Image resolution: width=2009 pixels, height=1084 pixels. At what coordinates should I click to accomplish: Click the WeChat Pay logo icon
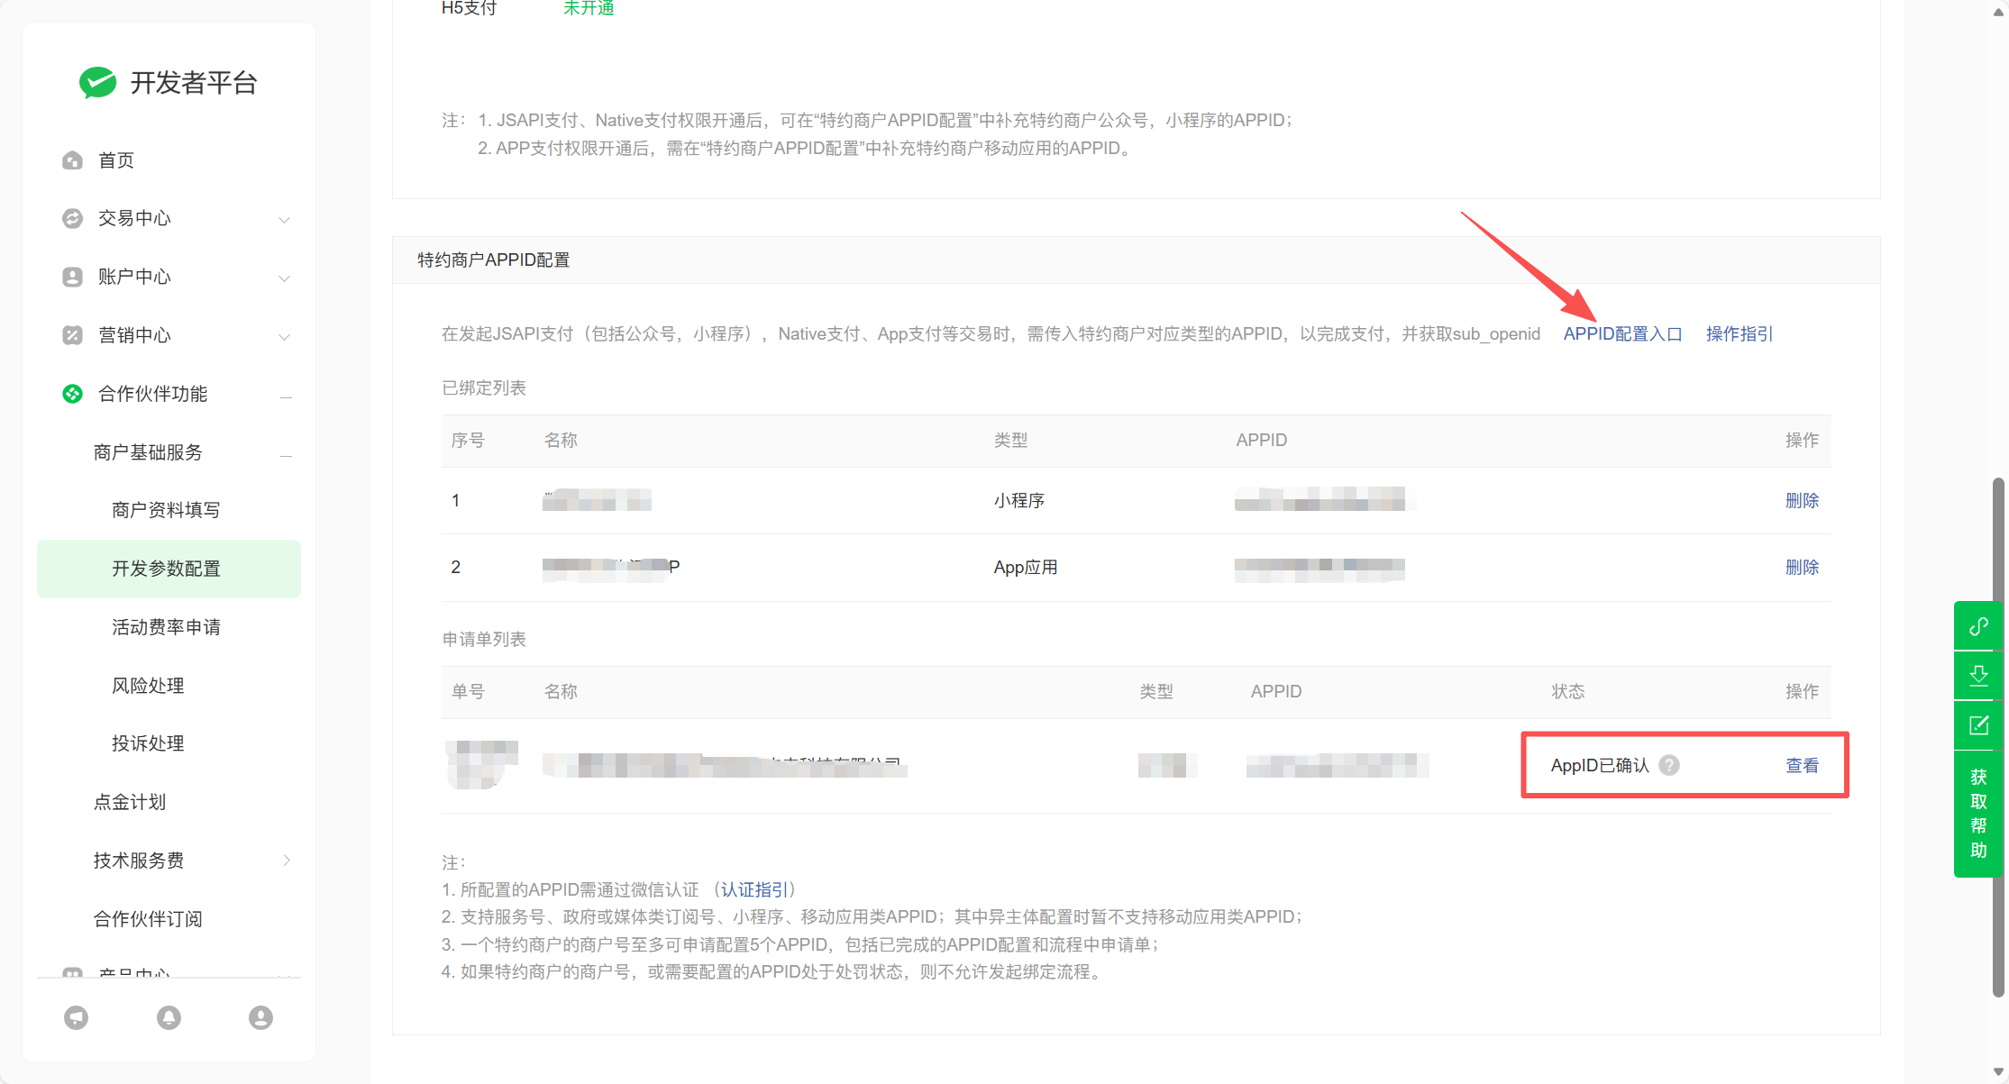pyautogui.click(x=97, y=83)
